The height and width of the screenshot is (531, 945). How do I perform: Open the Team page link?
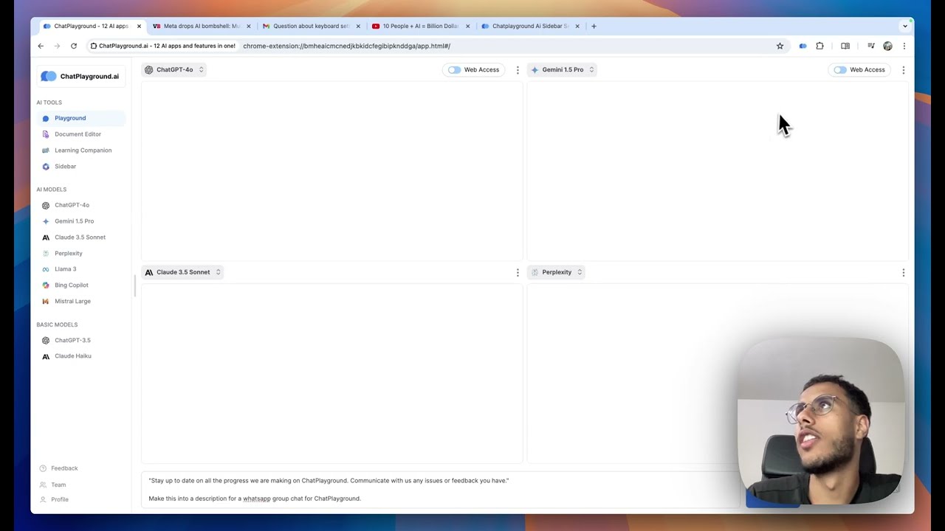pyautogui.click(x=58, y=485)
